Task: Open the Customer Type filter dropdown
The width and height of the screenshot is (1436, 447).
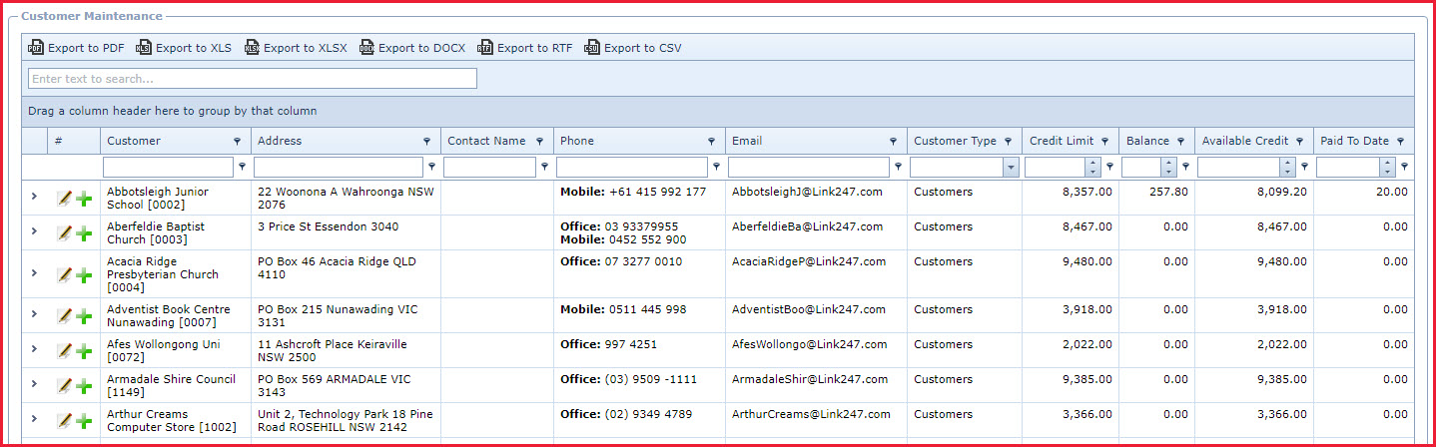Action: (1011, 168)
